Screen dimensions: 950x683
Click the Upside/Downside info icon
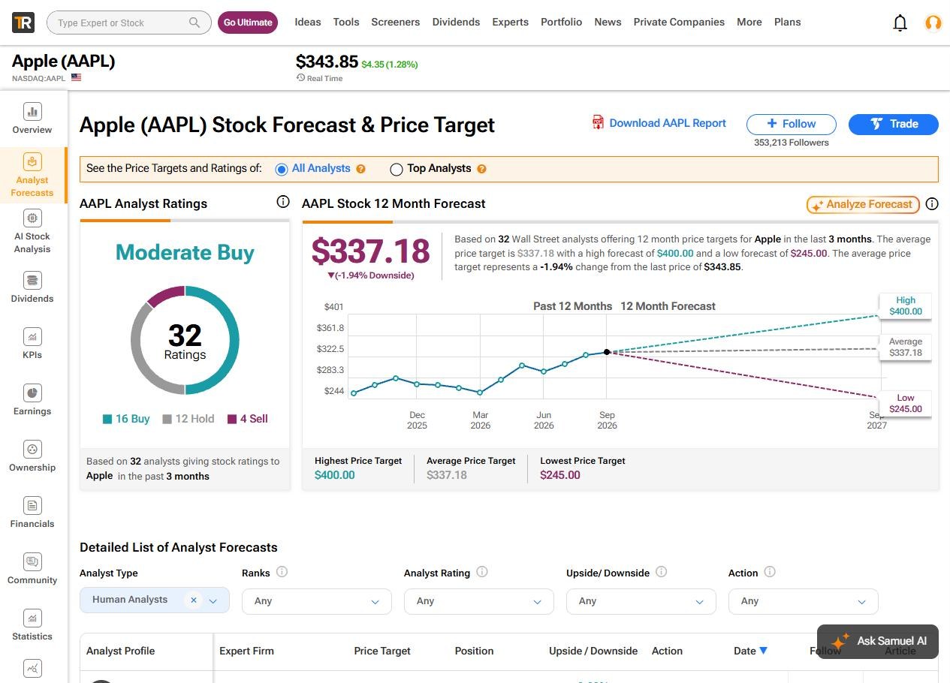point(662,572)
